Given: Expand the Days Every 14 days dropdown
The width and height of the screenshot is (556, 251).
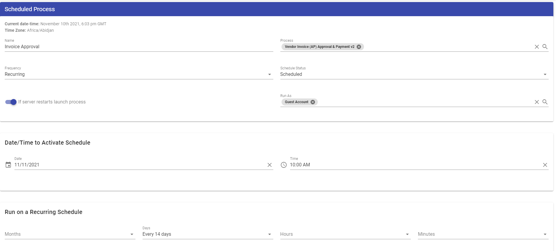Looking at the screenshot, I should point(208,234).
